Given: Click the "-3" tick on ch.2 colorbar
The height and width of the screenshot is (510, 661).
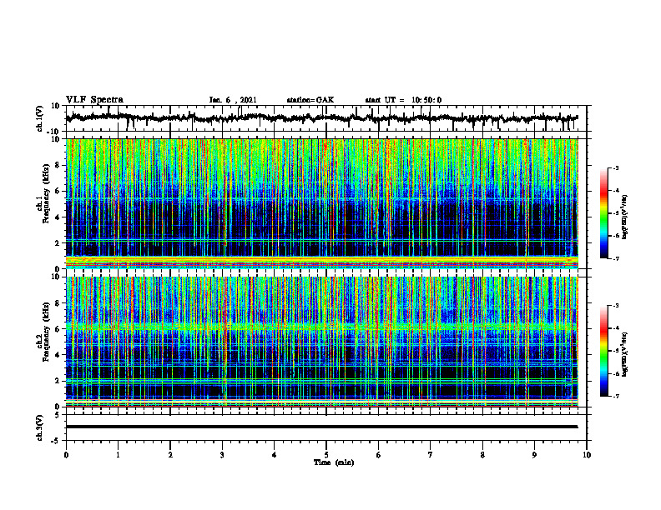Looking at the screenshot, I should [x=616, y=306].
